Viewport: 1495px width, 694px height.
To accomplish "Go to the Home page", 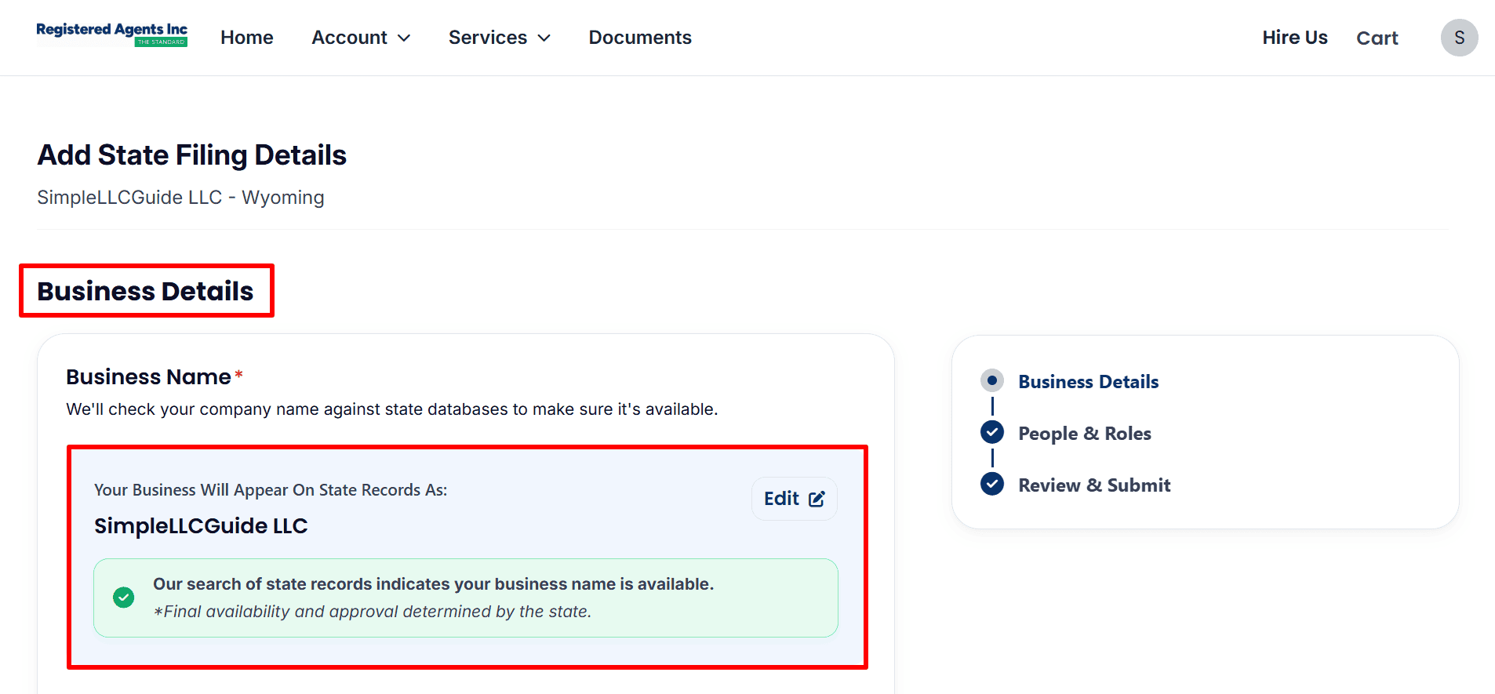I will pos(247,38).
